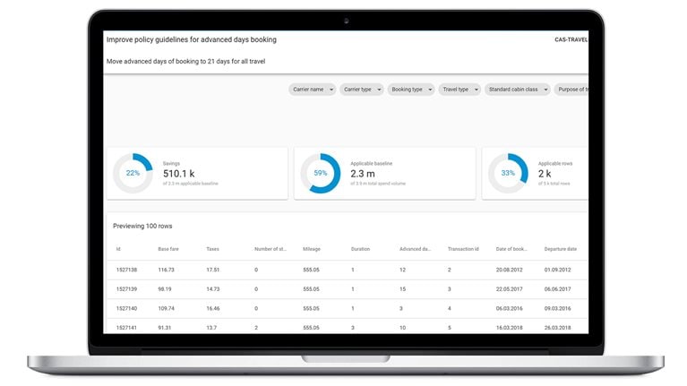Select row id 1527140
The height and width of the screenshot is (386, 687).
click(126, 308)
